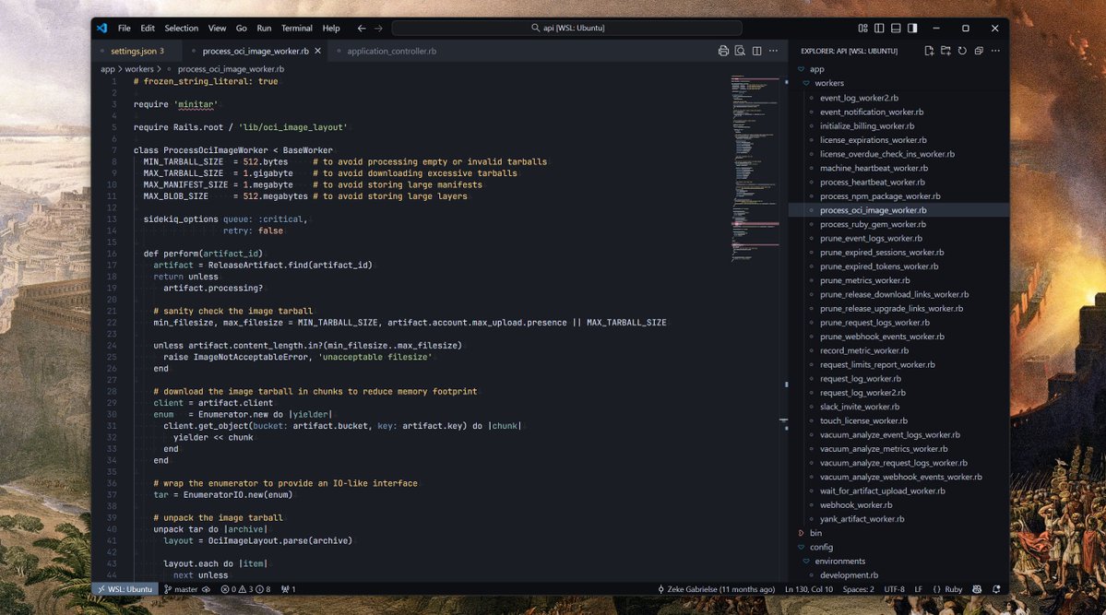Open record_metric_worker.rb file
The width and height of the screenshot is (1106, 615).
(x=863, y=350)
